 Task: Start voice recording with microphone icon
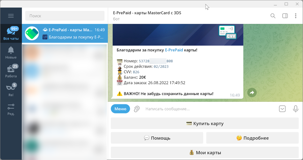click(x=295, y=109)
